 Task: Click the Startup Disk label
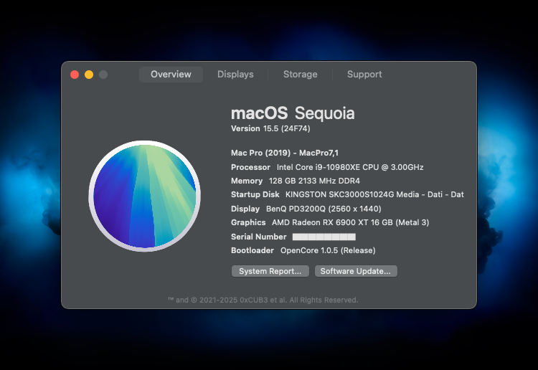[x=255, y=195]
